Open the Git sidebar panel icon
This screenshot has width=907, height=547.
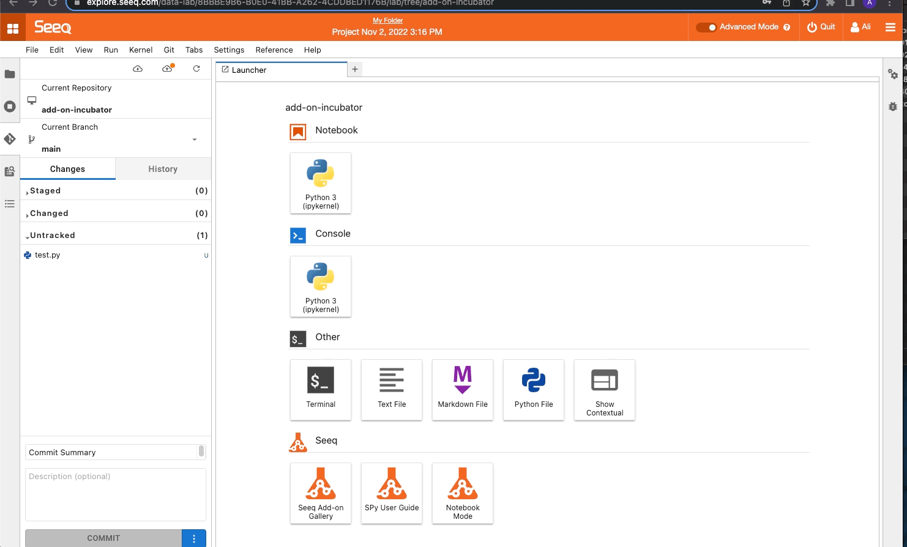10,139
